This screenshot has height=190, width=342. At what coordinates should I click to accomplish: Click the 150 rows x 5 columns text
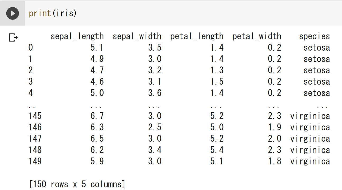[77, 184]
